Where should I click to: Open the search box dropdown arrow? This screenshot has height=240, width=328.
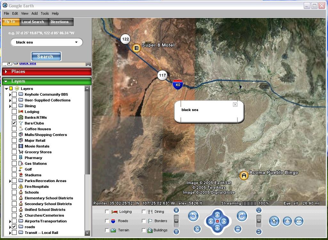pyautogui.click(x=76, y=42)
